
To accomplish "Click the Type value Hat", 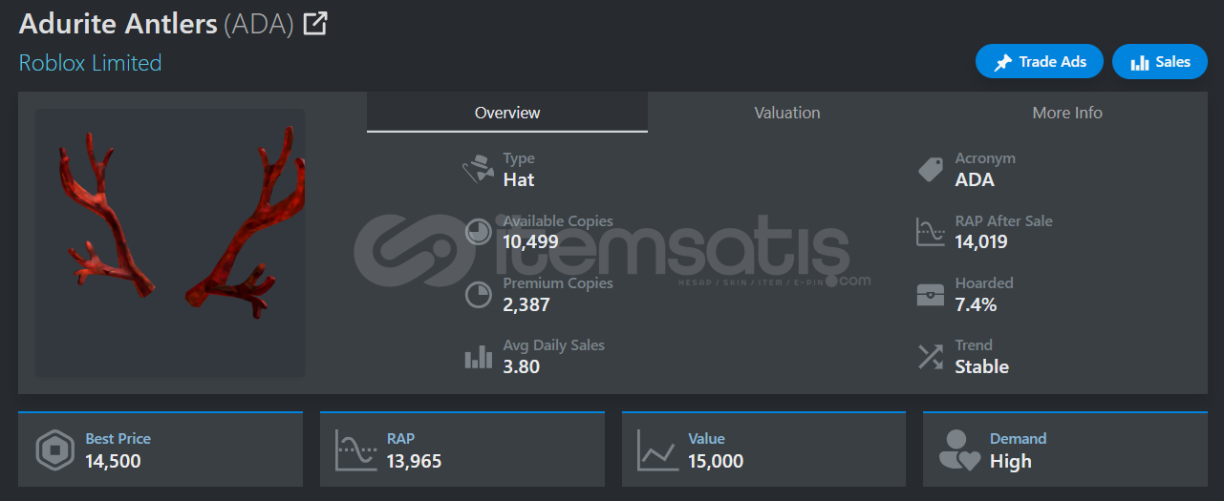I will tap(519, 179).
